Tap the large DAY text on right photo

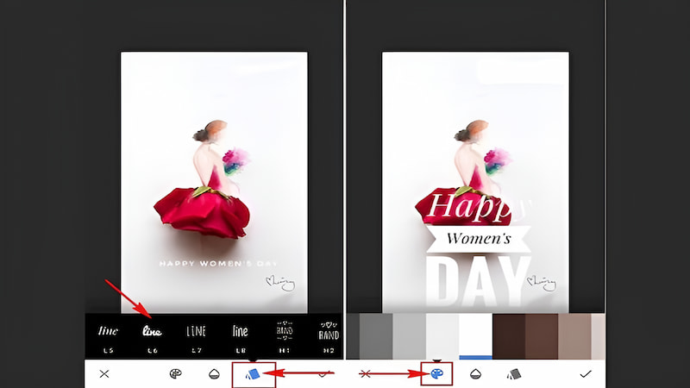478,283
